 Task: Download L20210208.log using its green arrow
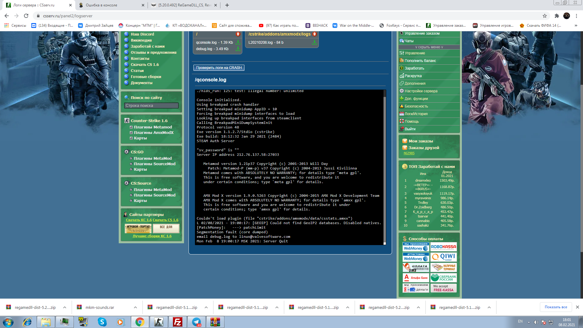pyautogui.click(x=315, y=43)
